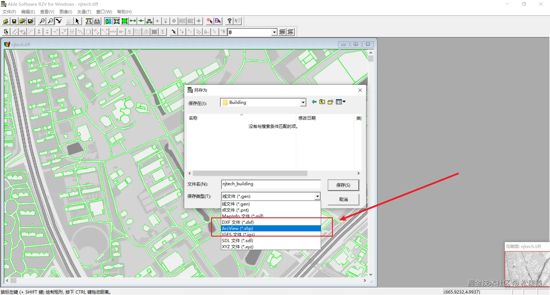Click the green line with end nodes icon
The width and height of the screenshot is (550, 295).
pyautogui.click(x=133, y=21)
